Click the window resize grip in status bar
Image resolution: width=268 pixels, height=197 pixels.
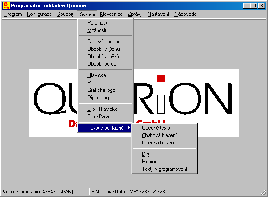pos(263,192)
